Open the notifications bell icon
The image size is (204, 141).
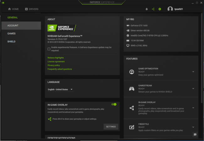click(x=147, y=9)
